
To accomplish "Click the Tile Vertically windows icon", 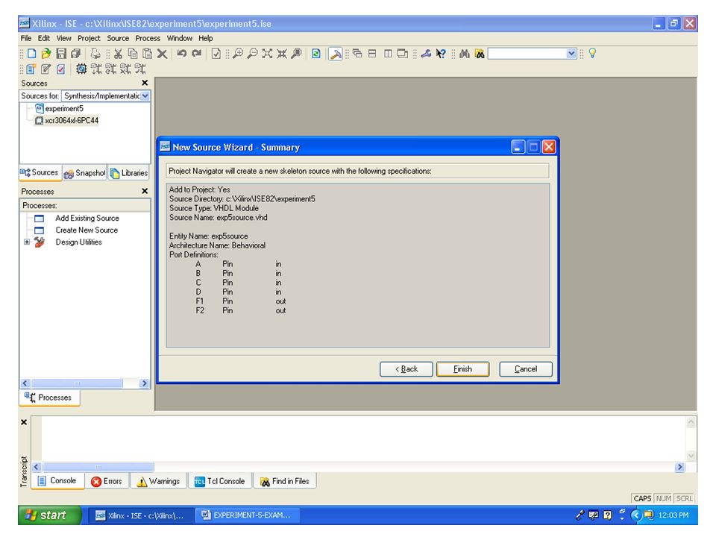I will (388, 54).
